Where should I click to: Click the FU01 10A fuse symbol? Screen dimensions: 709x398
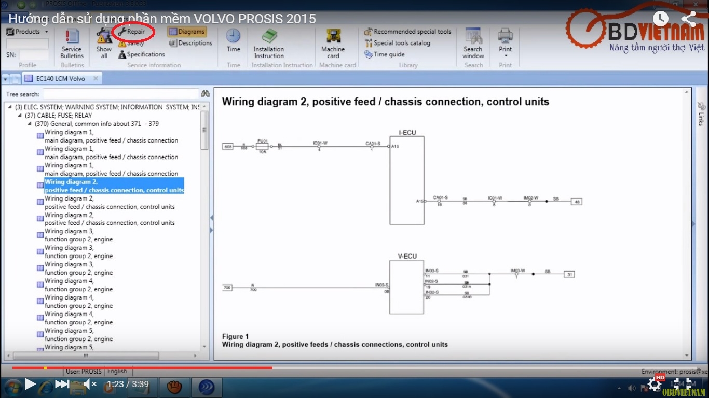click(263, 146)
